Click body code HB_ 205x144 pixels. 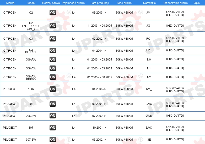coord(149,50)
